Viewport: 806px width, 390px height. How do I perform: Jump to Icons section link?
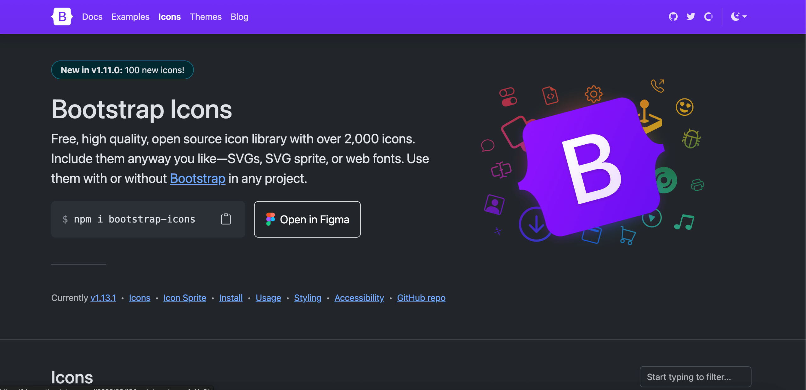click(139, 298)
